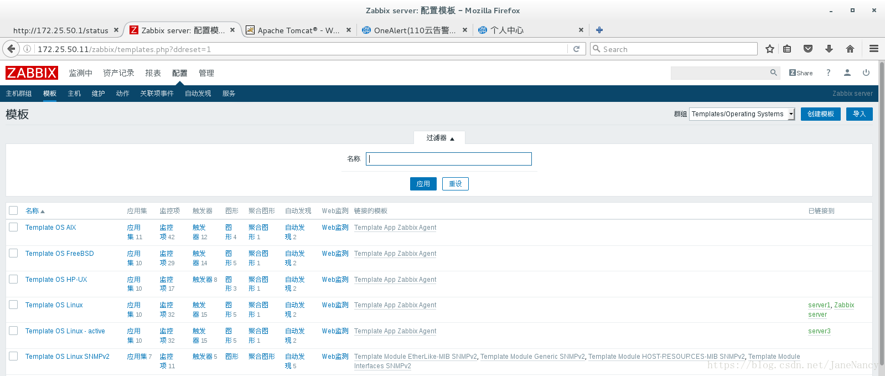Image resolution: width=885 pixels, height=376 pixels.
Task: Check the Template OS AIX checkbox
Action: click(13, 227)
